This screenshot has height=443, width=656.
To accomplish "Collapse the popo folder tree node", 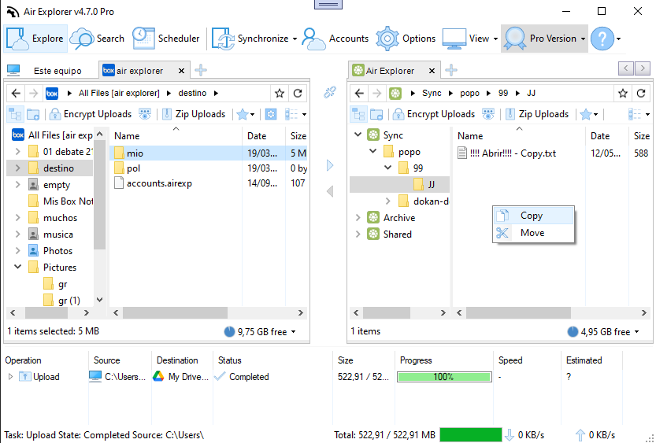I will 372,151.
